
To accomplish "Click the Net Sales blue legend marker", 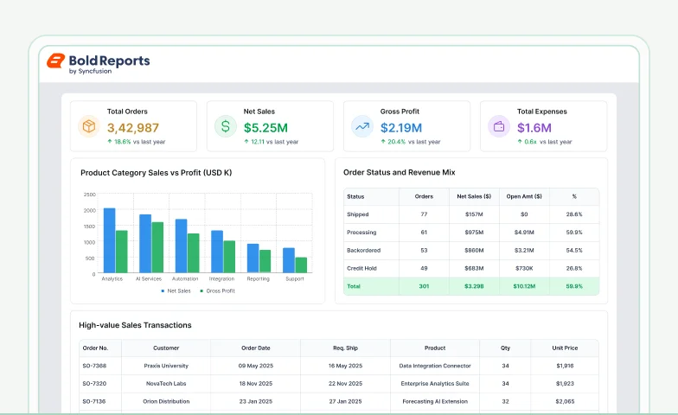I will (x=163, y=290).
